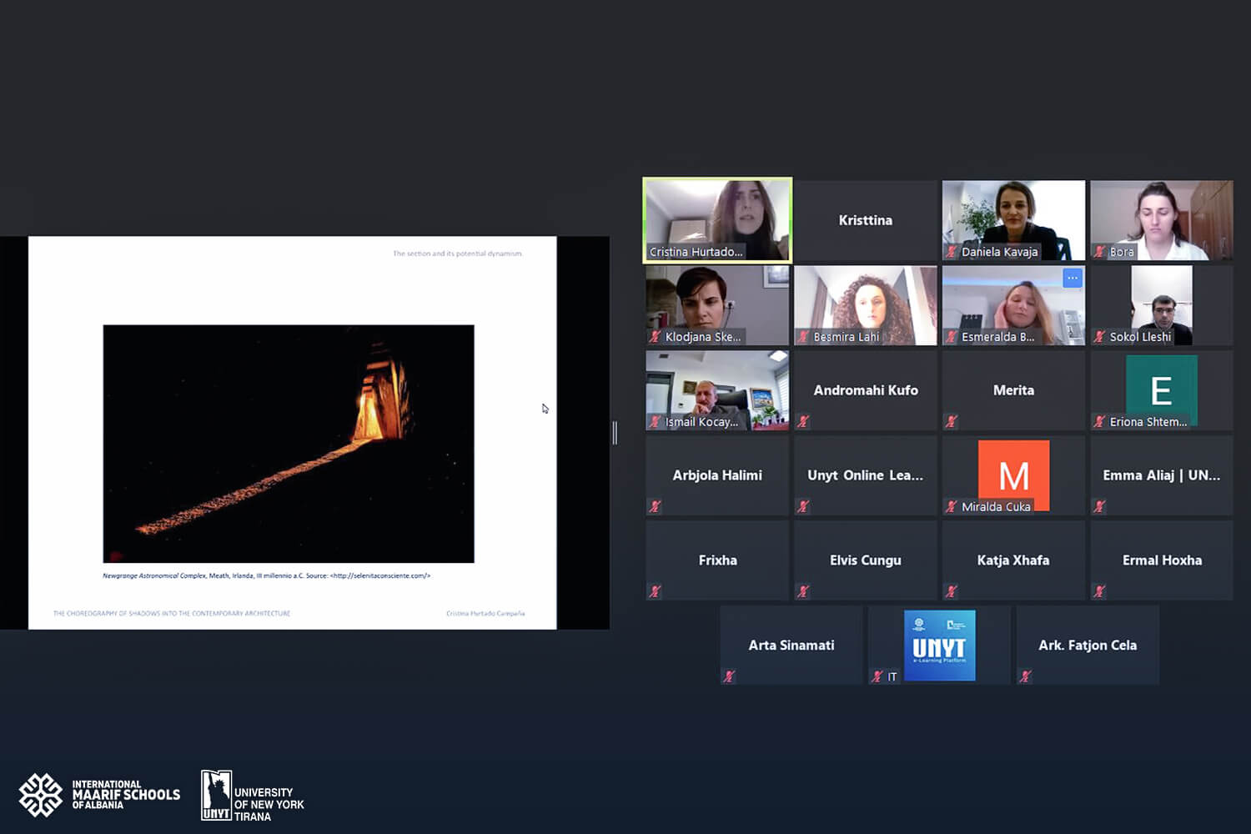Click Eriona's teal E avatar
Screen dimensions: 1251x834
pos(1161,389)
